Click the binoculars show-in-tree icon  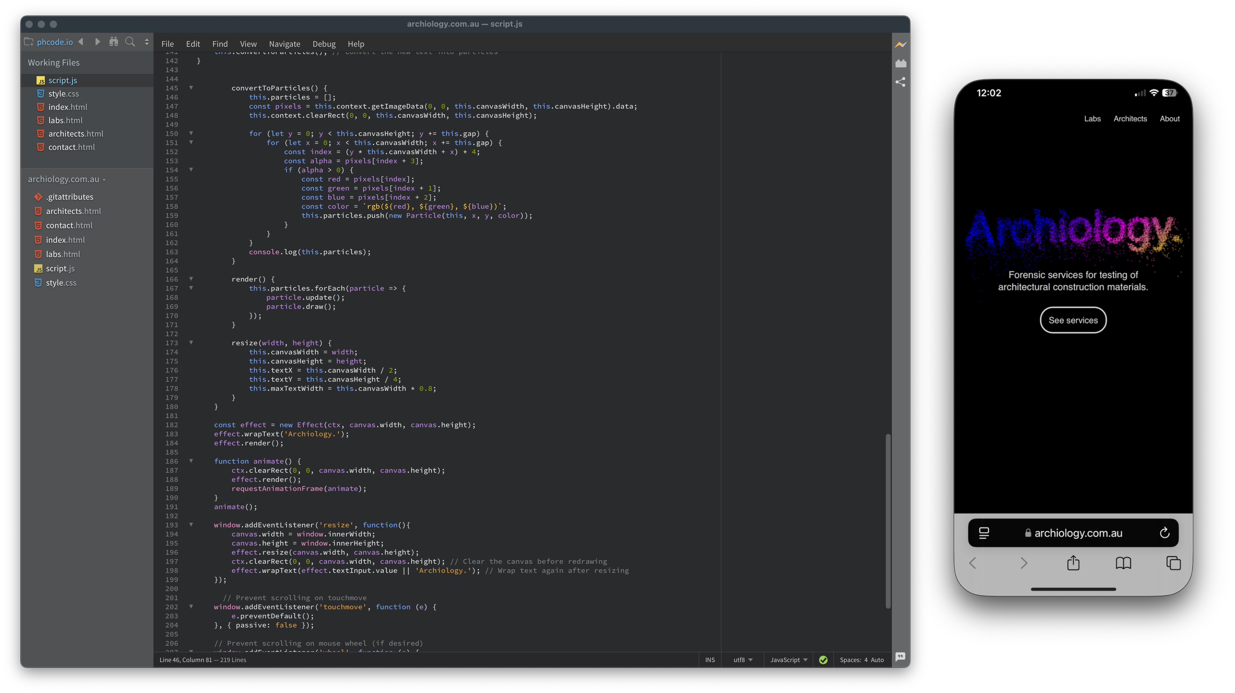[x=114, y=42]
